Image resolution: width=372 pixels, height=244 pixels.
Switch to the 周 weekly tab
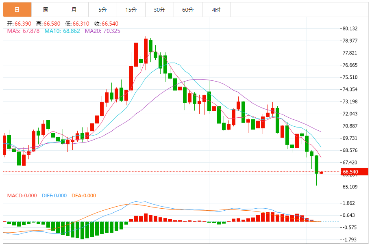[x=46, y=10]
